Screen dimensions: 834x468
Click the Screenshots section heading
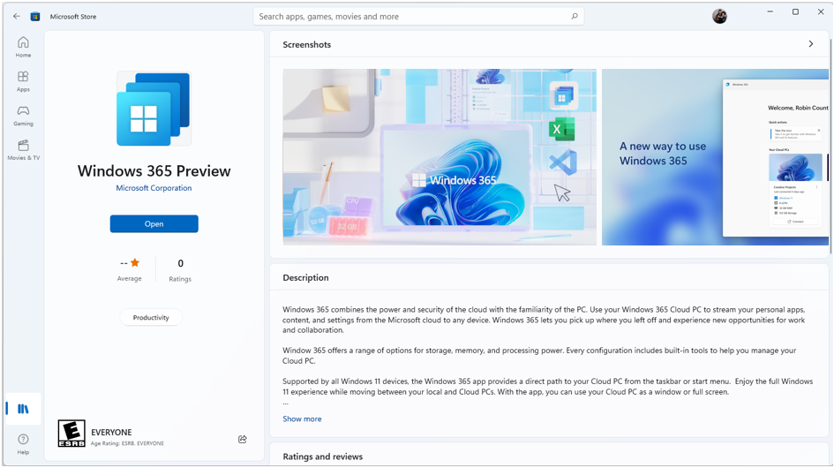pyautogui.click(x=307, y=45)
